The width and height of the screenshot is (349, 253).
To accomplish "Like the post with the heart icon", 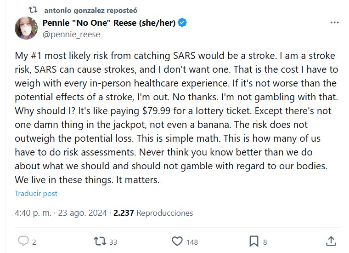I will pyautogui.click(x=177, y=241).
